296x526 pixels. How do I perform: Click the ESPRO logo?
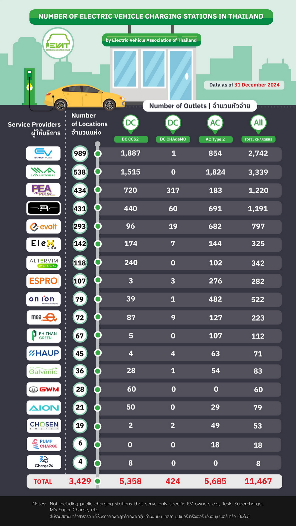pyautogui.click(x=43, y=281)
